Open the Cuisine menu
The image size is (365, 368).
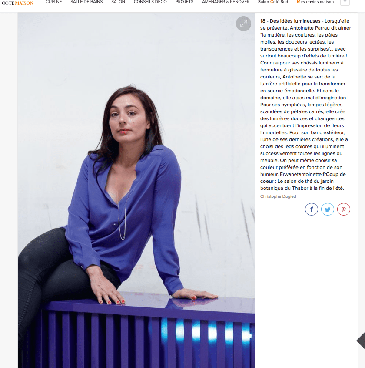tap(53, 2)
